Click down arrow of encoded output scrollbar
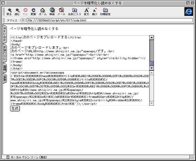Viewport: 196px width, 161px height. (x=152, y=103)
